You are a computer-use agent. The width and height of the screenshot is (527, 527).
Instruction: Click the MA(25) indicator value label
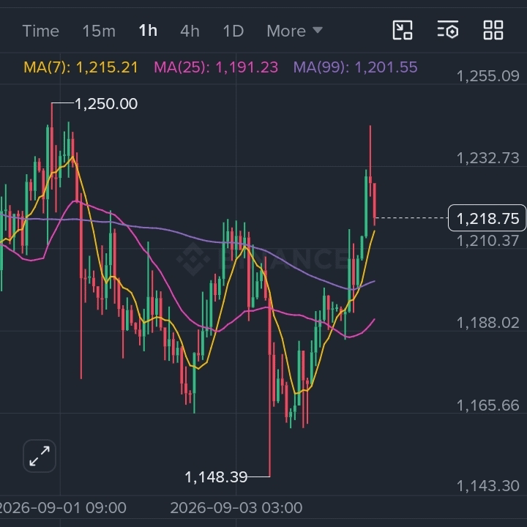coord(216,67)
